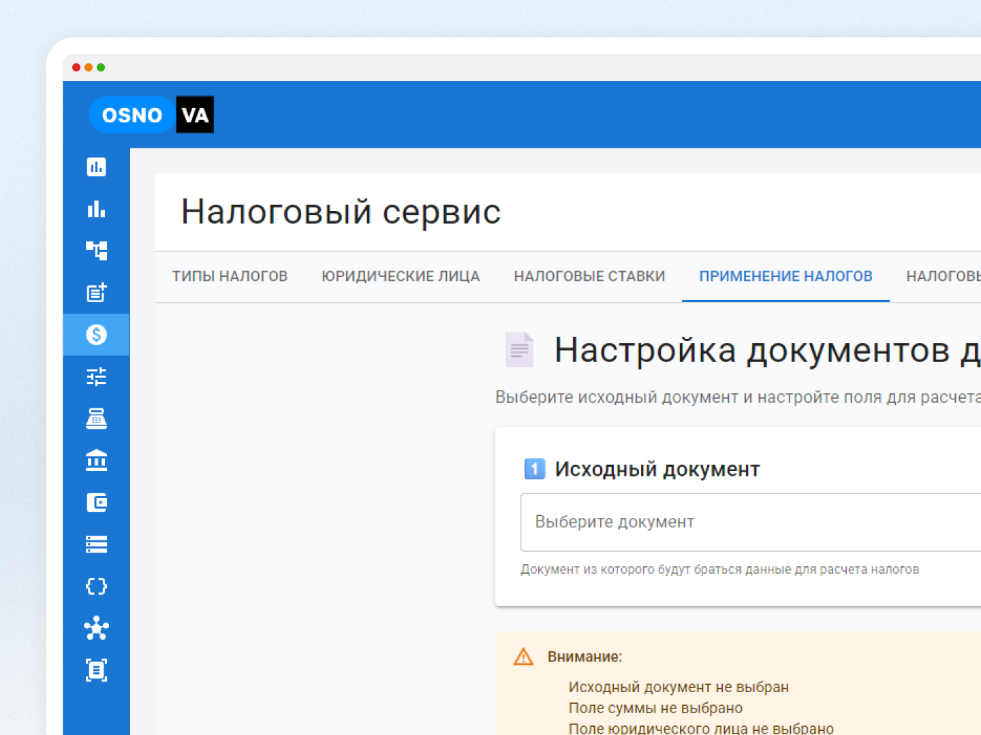Click the document icon beside Настройка документов
Viewport: 981px width, 735px height.
tap(520, 350)
